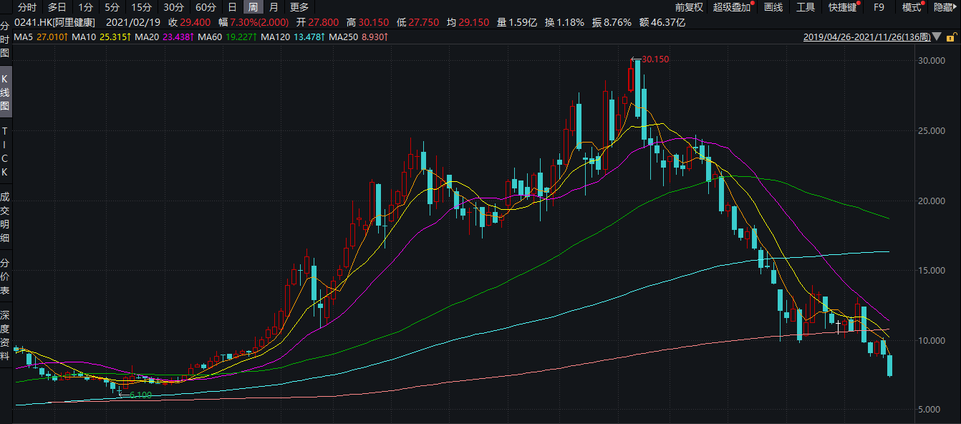
Task: Click 隐藏 to hide the panel
Action: coord(943,7)
